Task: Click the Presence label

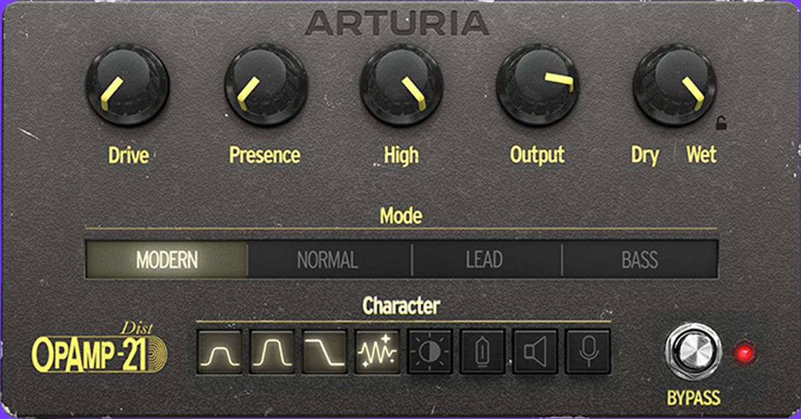Action: click(264, 155)
